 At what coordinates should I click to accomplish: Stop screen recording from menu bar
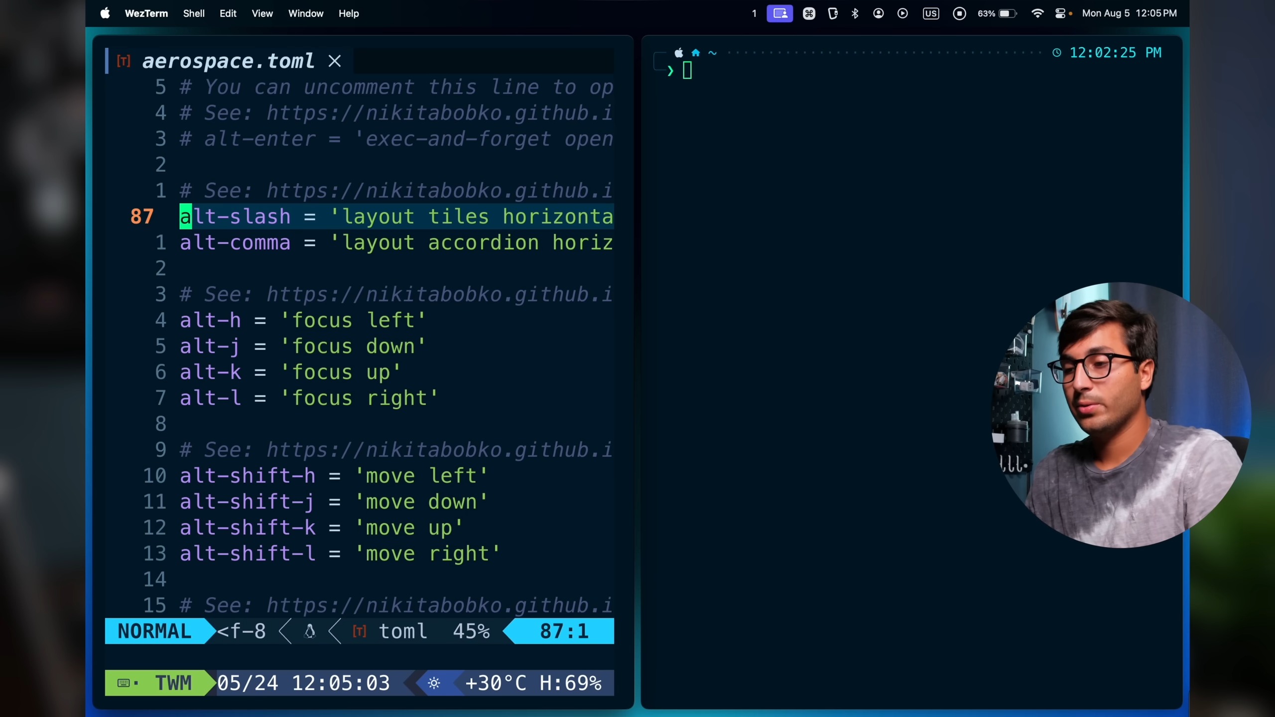[959, 13]
